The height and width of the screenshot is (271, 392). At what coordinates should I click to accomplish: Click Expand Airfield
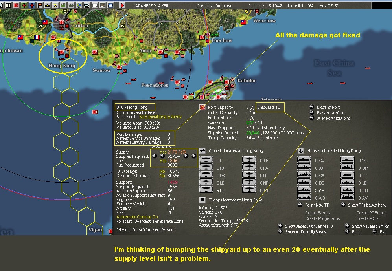point(327,113)
